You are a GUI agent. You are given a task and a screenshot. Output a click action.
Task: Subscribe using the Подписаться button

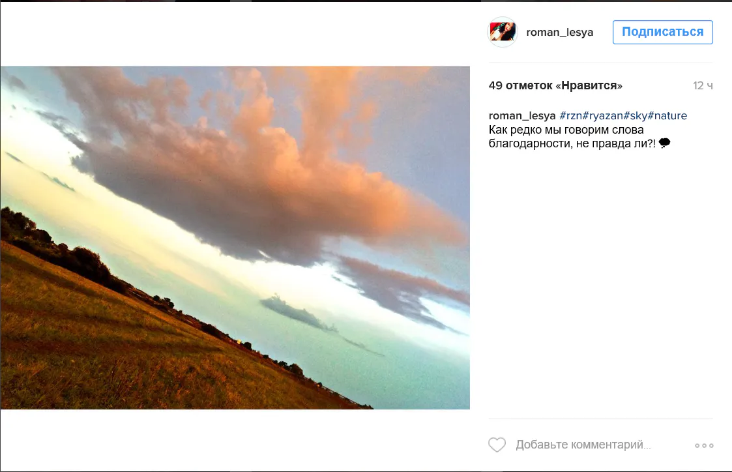pos(662,32)
